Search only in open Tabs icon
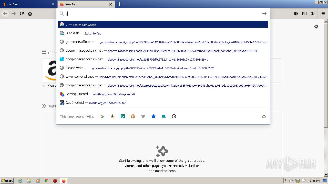The height and width of the screenshot is (184, 328). [164, 116]
